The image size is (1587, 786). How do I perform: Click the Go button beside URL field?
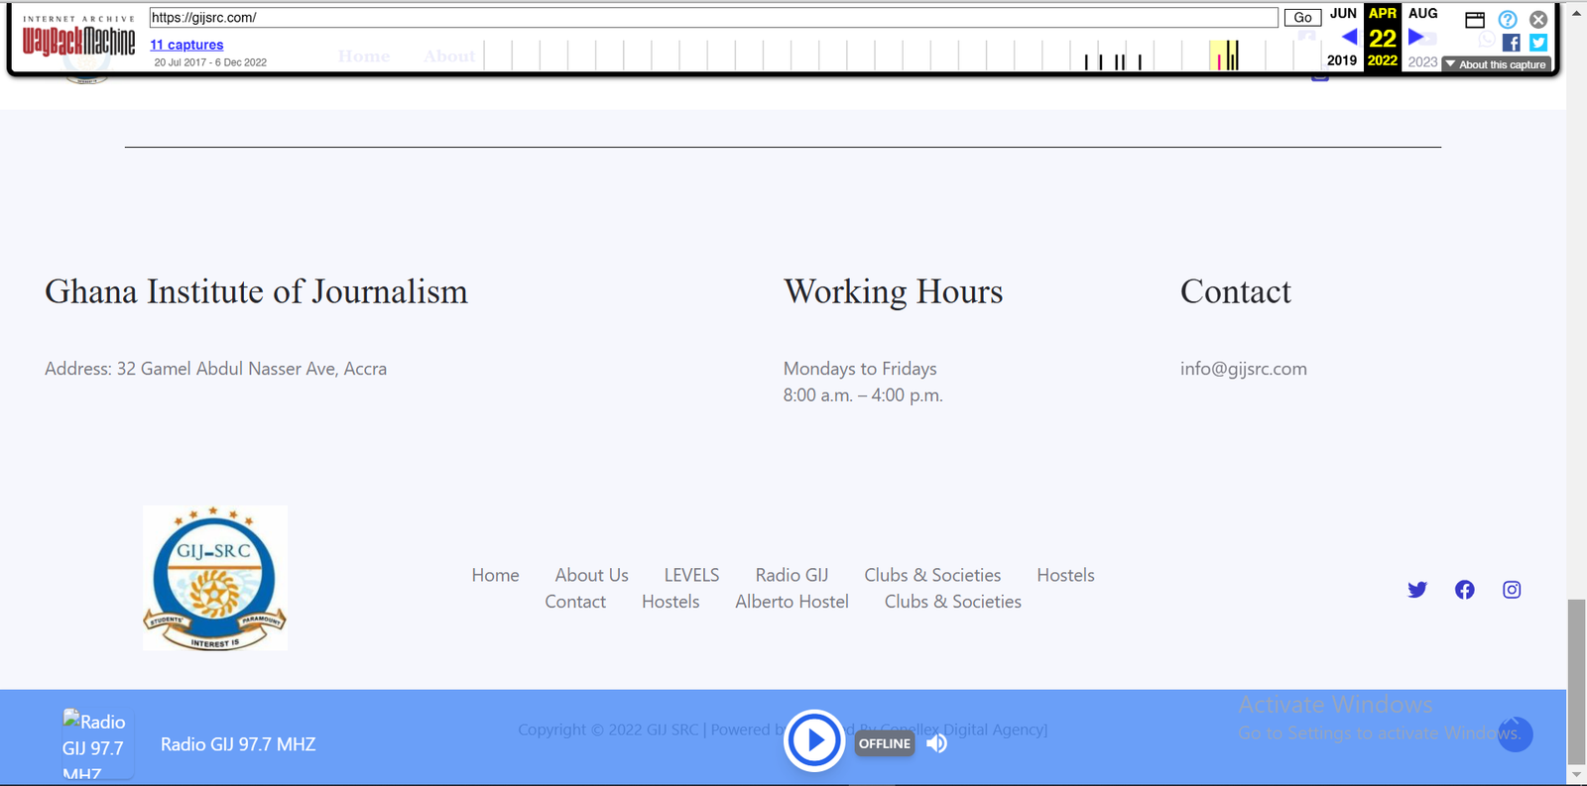tap(1302, 18)
